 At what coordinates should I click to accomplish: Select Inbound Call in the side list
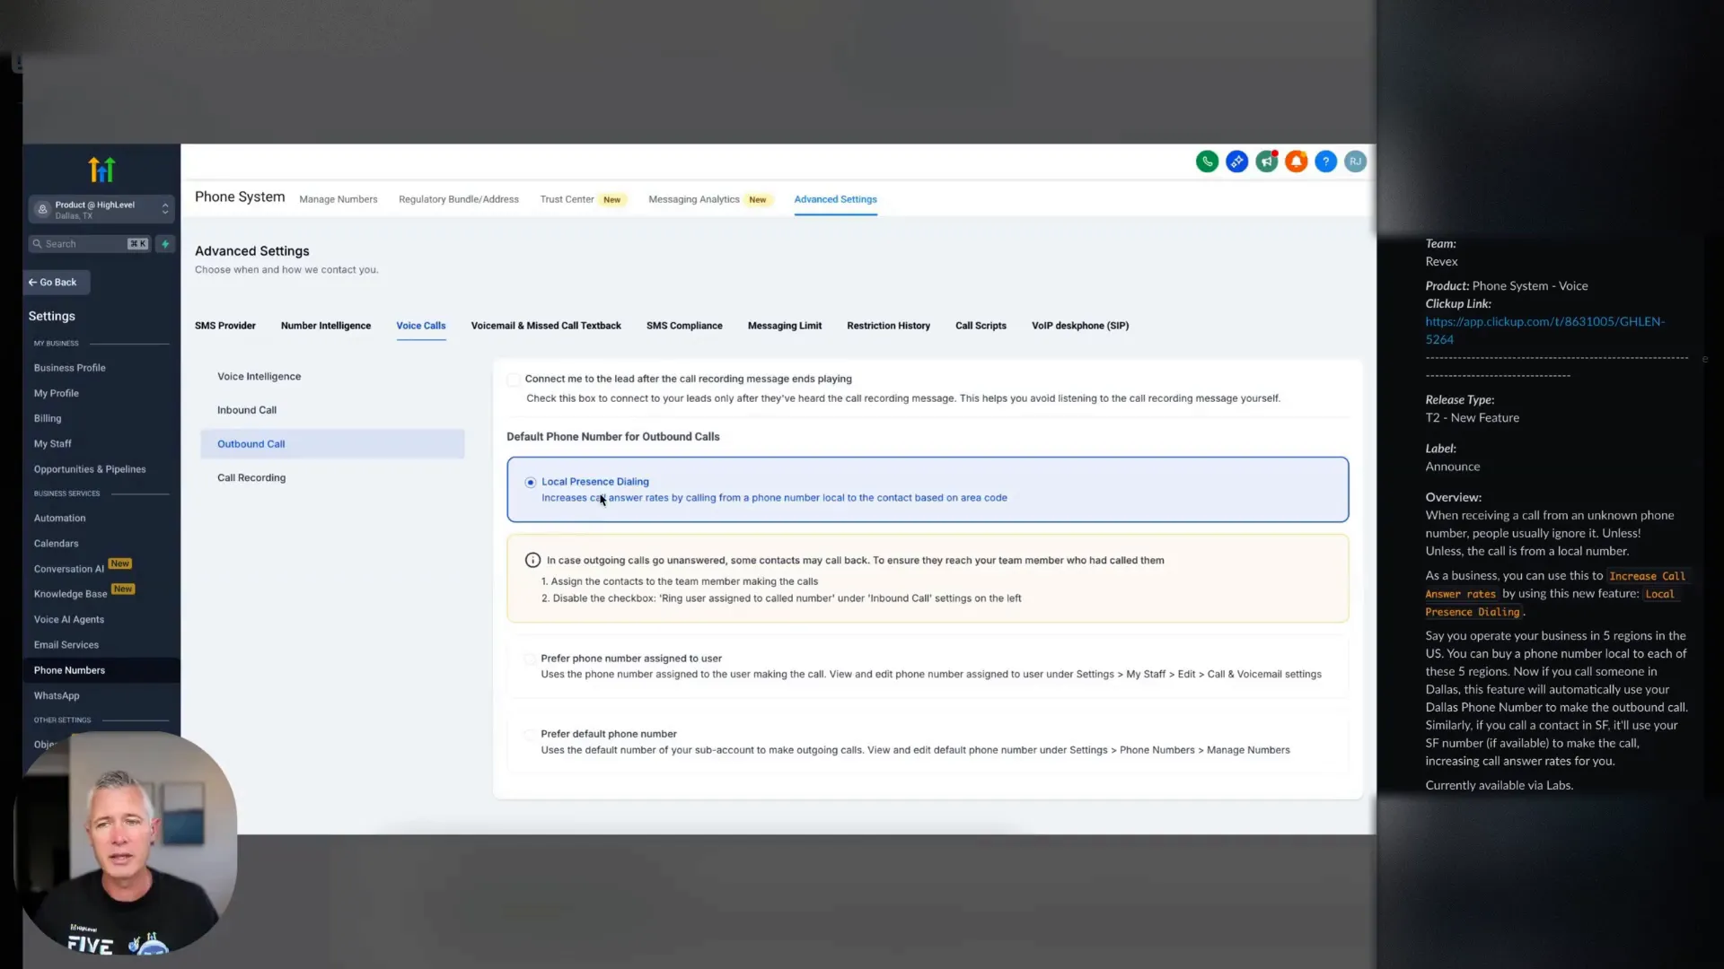pos(247,410)
